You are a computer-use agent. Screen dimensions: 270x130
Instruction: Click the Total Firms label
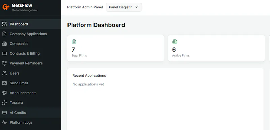click(x=79, y=56)
